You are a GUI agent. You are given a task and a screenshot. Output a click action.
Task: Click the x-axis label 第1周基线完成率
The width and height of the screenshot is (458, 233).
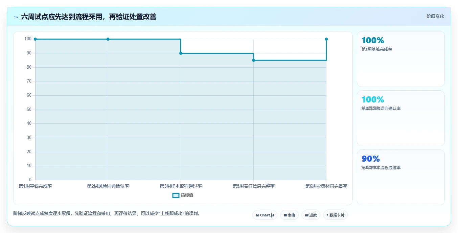[x=35, y=186]
